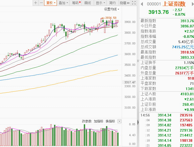The image size is (194, 147).
Task: Open the 设置均线 dropdown
Action: [x=111, y=9]
